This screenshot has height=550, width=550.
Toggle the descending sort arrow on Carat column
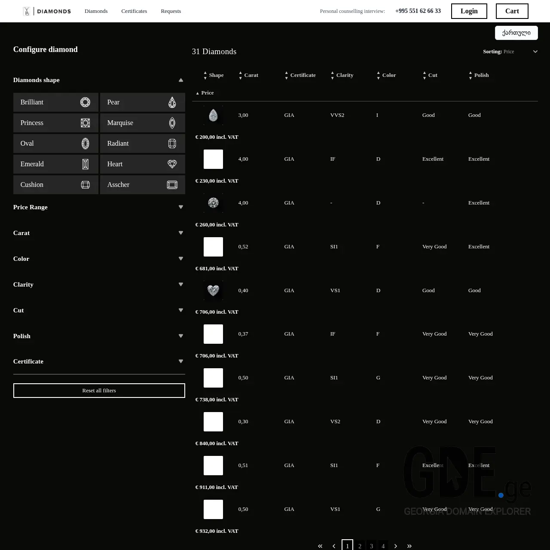pos(240,77)
